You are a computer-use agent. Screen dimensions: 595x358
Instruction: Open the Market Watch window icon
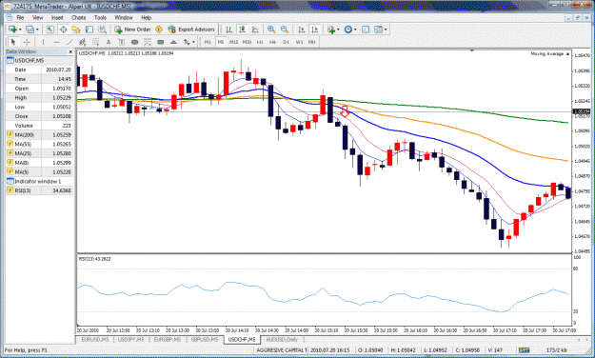(50, 30)
